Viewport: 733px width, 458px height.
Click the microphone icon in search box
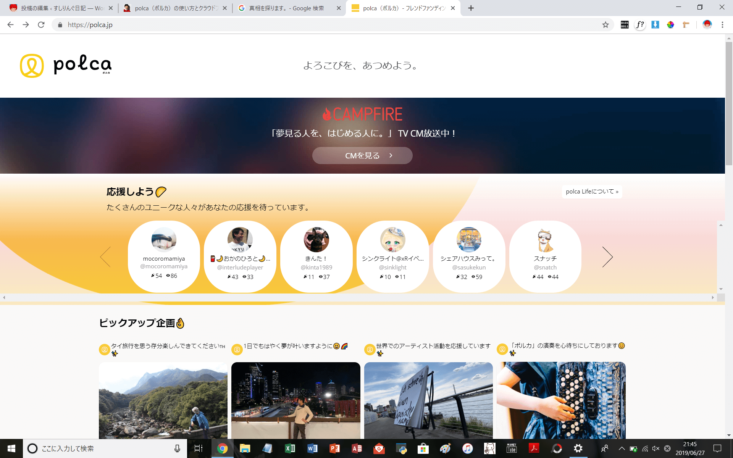pyautogui.click(x=177, y=448)
